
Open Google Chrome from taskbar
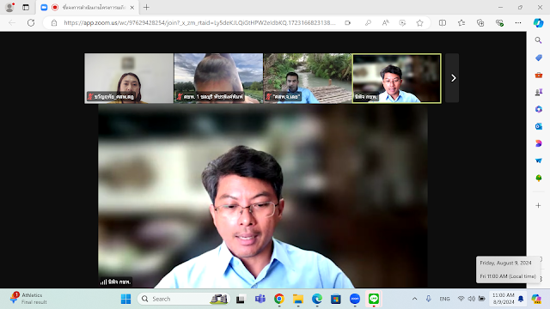[279, 299]
